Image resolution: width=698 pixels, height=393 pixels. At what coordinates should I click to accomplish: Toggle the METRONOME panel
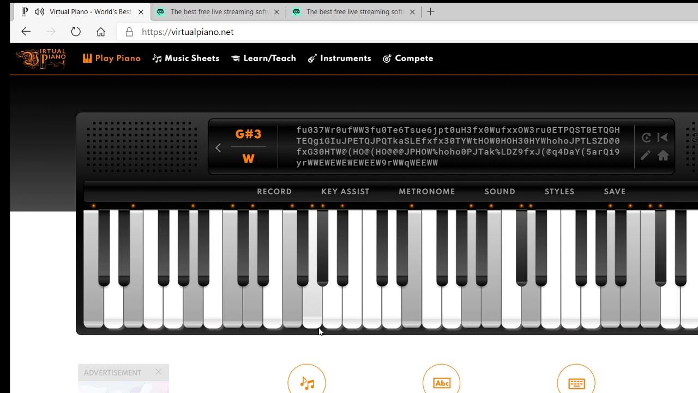click(x=427, y=192)
